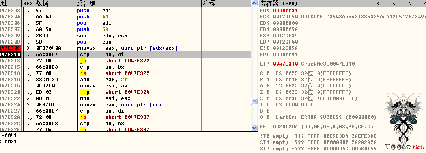The width and height of the screenshot is (426, 153).
Task: Click the disassembly scrollbar down arrow
Action: (x=254, y=128)
